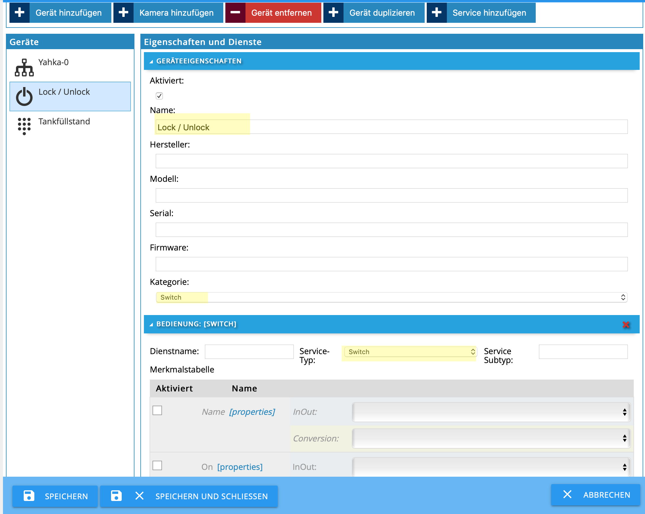Open the On [properties] link

point(240,467)
